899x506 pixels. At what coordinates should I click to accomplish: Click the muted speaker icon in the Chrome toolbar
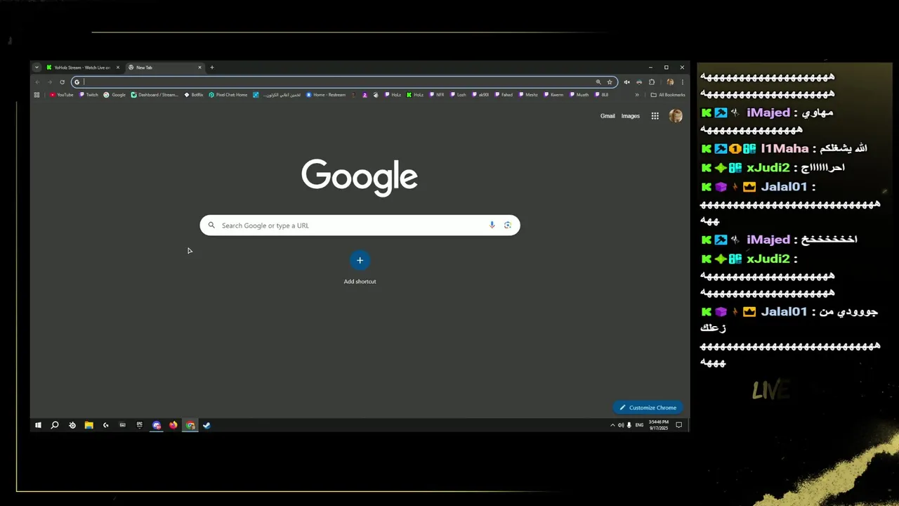pos(627,82)
